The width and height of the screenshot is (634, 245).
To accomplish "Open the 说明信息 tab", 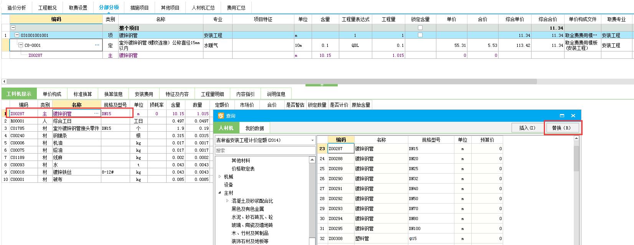I will click(276, 94).
